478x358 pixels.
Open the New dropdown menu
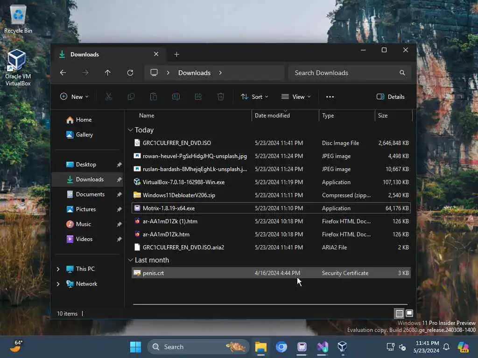74,97
